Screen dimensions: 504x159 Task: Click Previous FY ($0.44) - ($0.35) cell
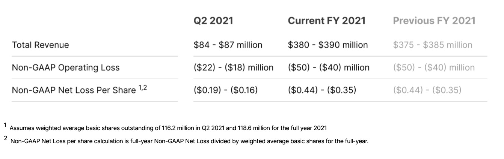coord(427,90)
